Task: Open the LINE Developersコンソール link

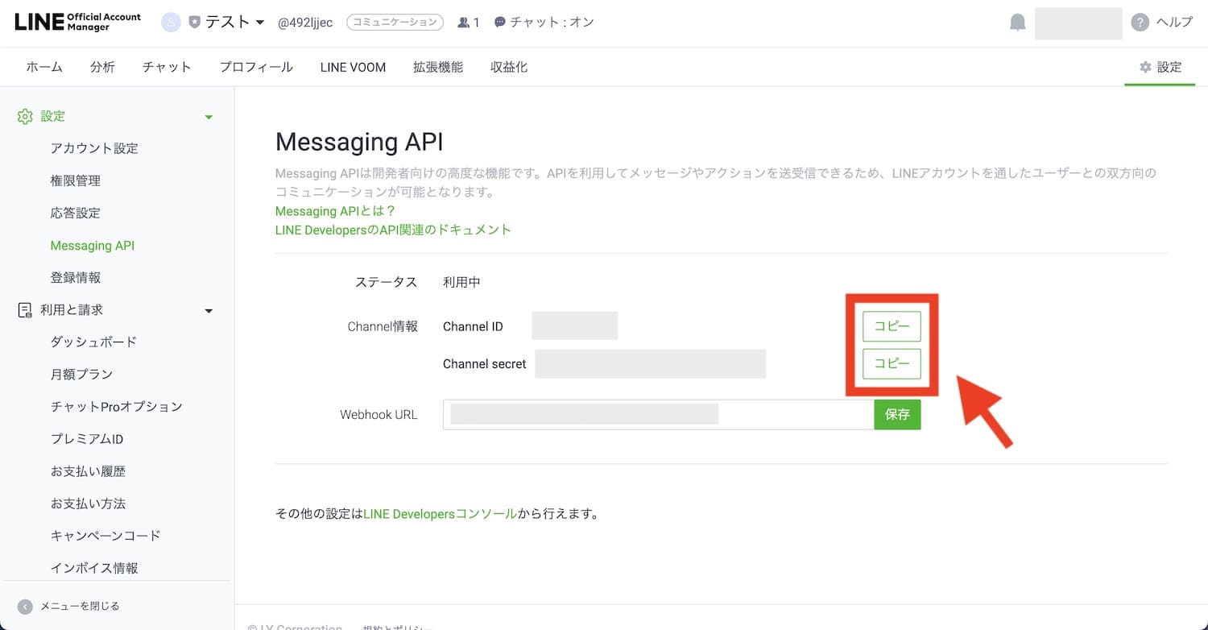Action: [440, 513]
